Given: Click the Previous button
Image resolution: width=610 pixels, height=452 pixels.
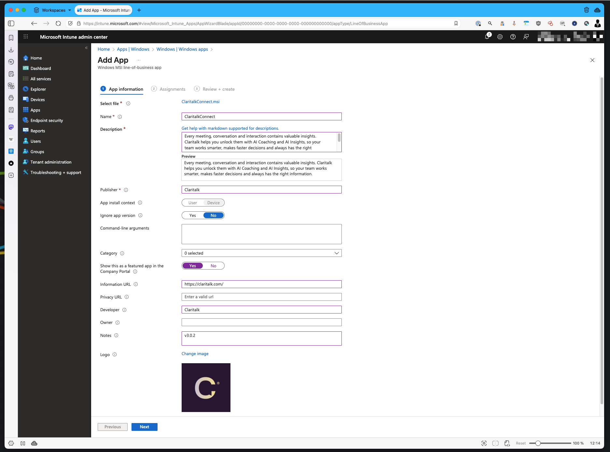Looking at the screenshot, I should coord(113,427).
